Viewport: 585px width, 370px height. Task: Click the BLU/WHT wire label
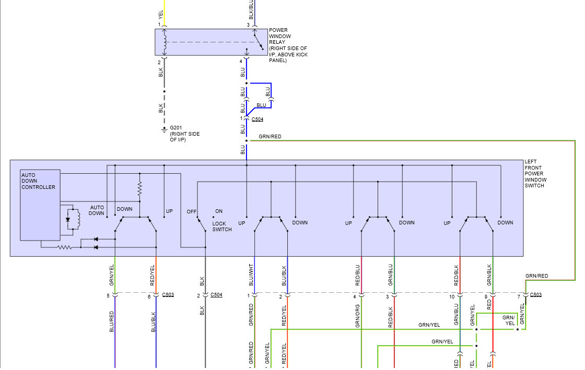coord(251,275)
